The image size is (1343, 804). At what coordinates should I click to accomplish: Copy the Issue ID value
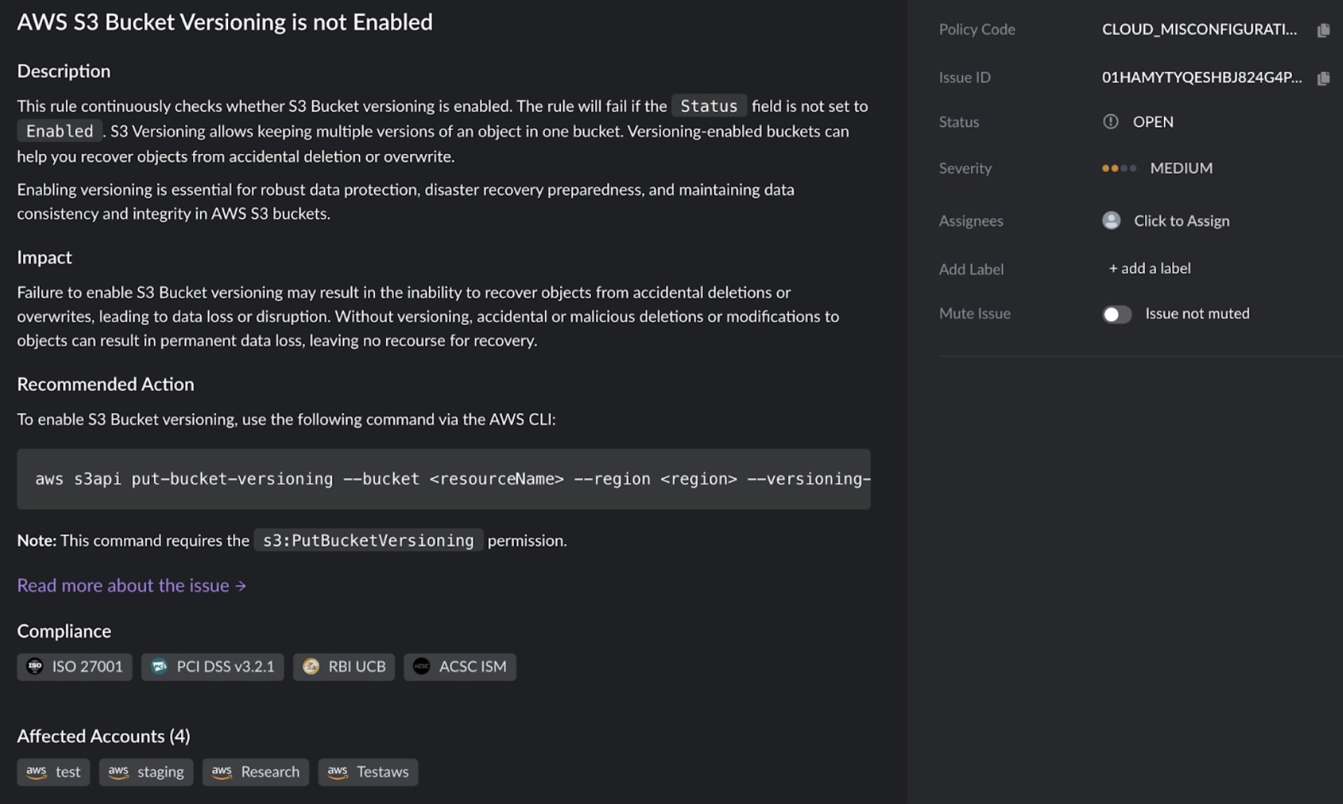1323,78
